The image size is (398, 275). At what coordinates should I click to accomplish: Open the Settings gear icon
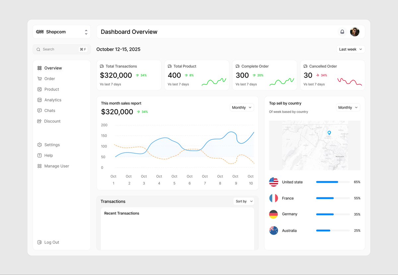[x=39, y=145]
